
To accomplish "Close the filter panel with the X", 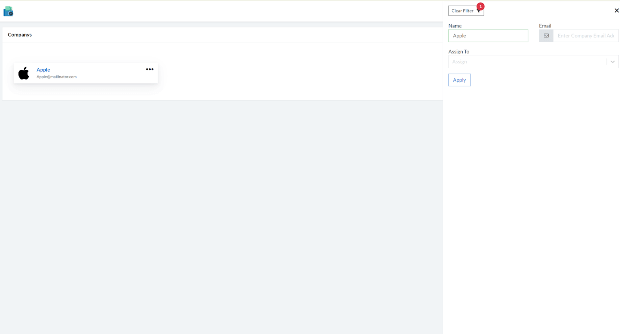I will [616, 10].
